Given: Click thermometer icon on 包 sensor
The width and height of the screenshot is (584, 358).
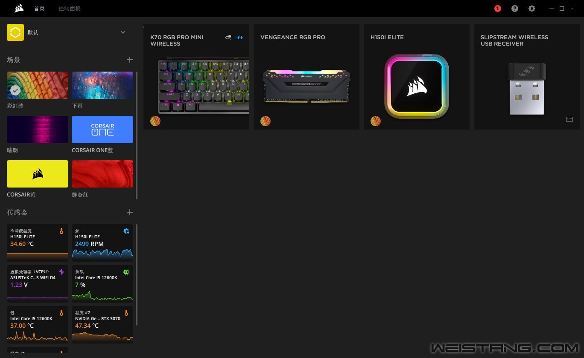Looking at the screenshot, I should coord(61,313).
